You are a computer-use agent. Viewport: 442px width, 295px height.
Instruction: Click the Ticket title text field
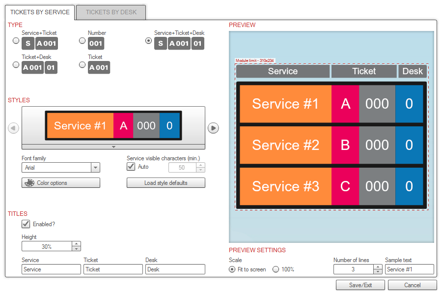pyautogui.click(x=113, y=269)
